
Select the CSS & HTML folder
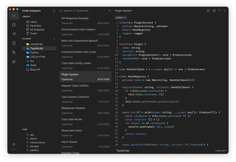tap(39, 57)
